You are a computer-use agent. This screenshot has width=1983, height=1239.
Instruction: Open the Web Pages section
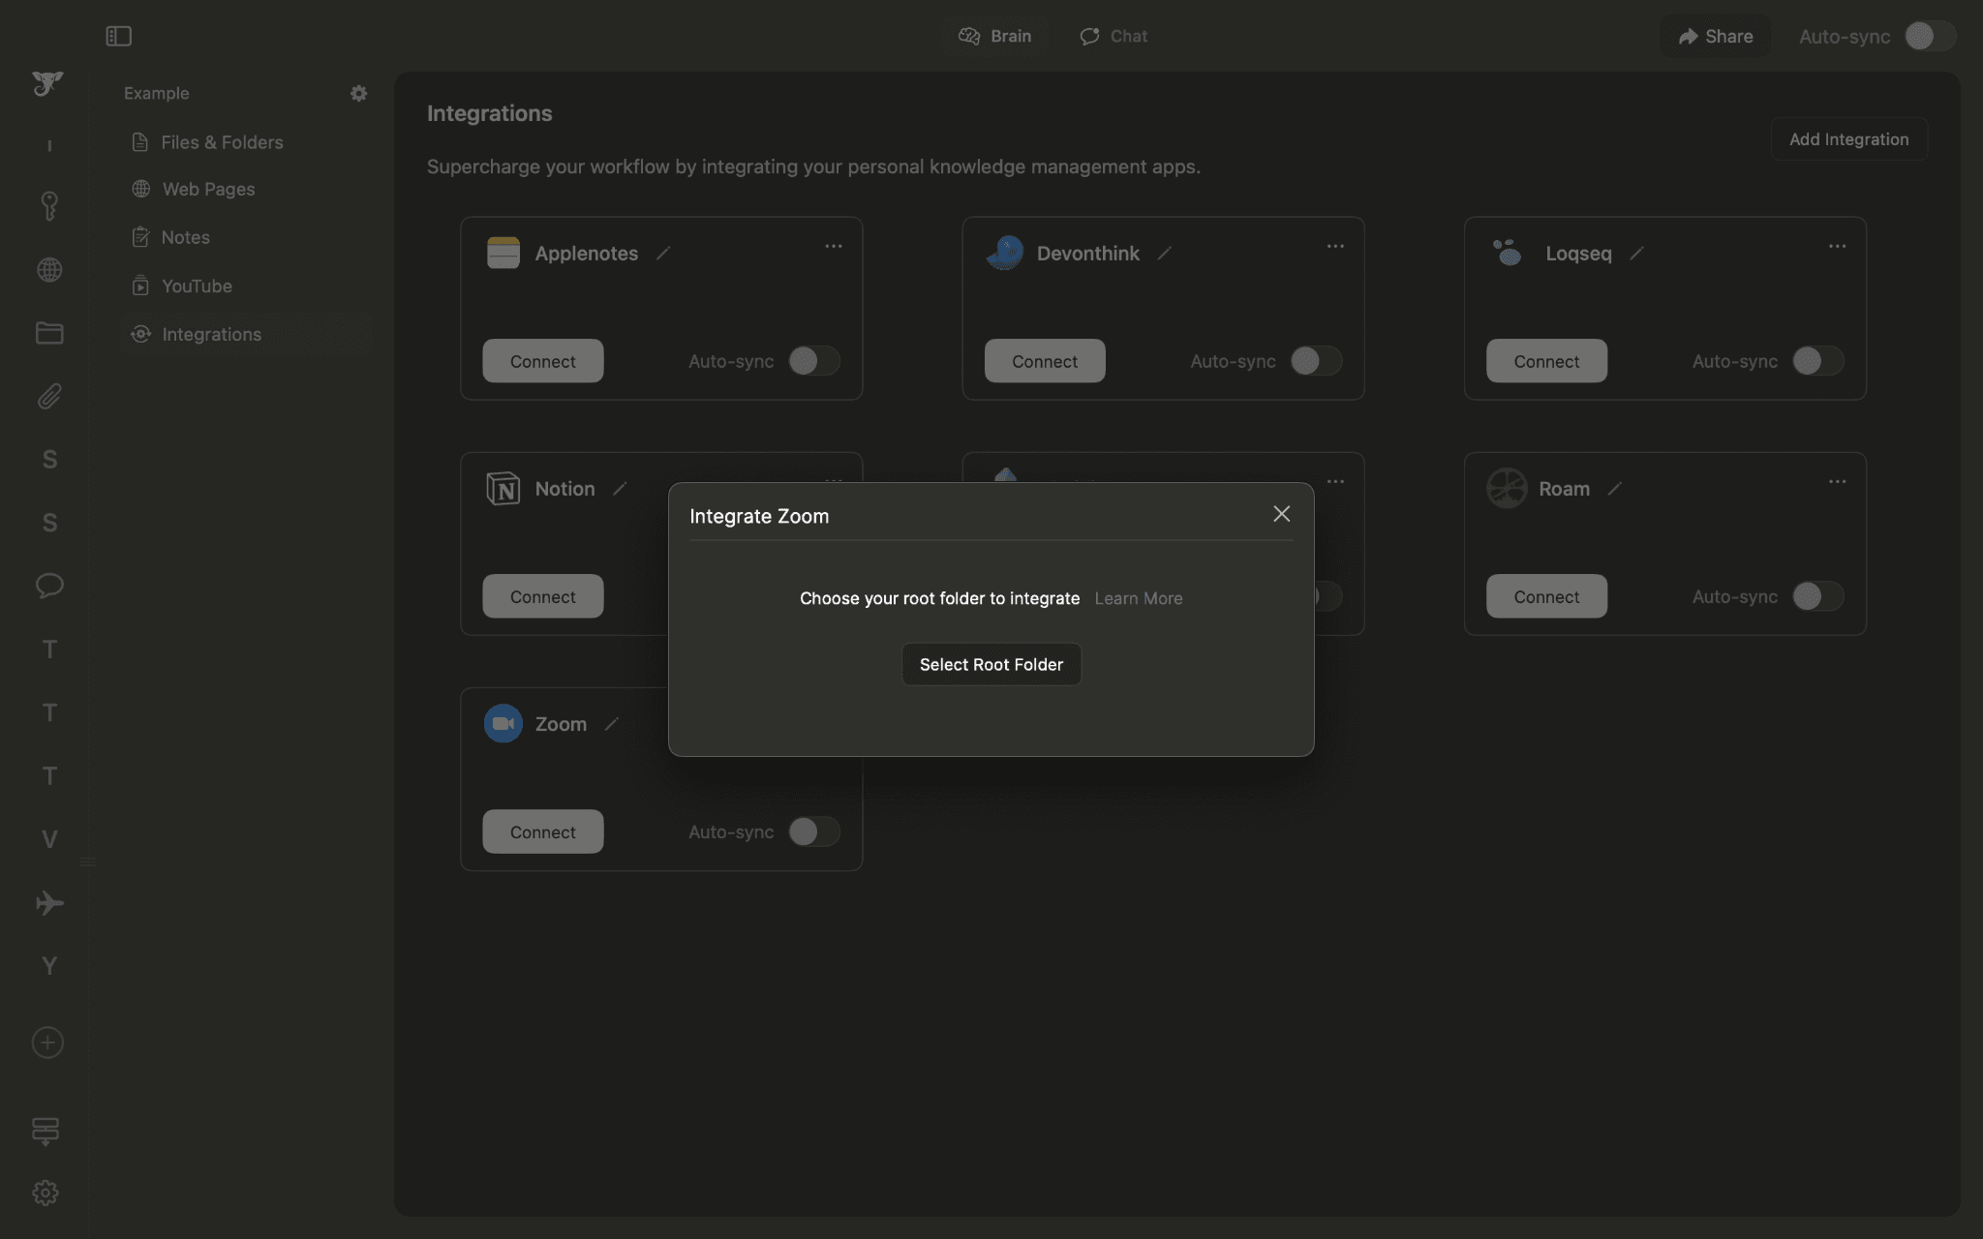point(208,189)
